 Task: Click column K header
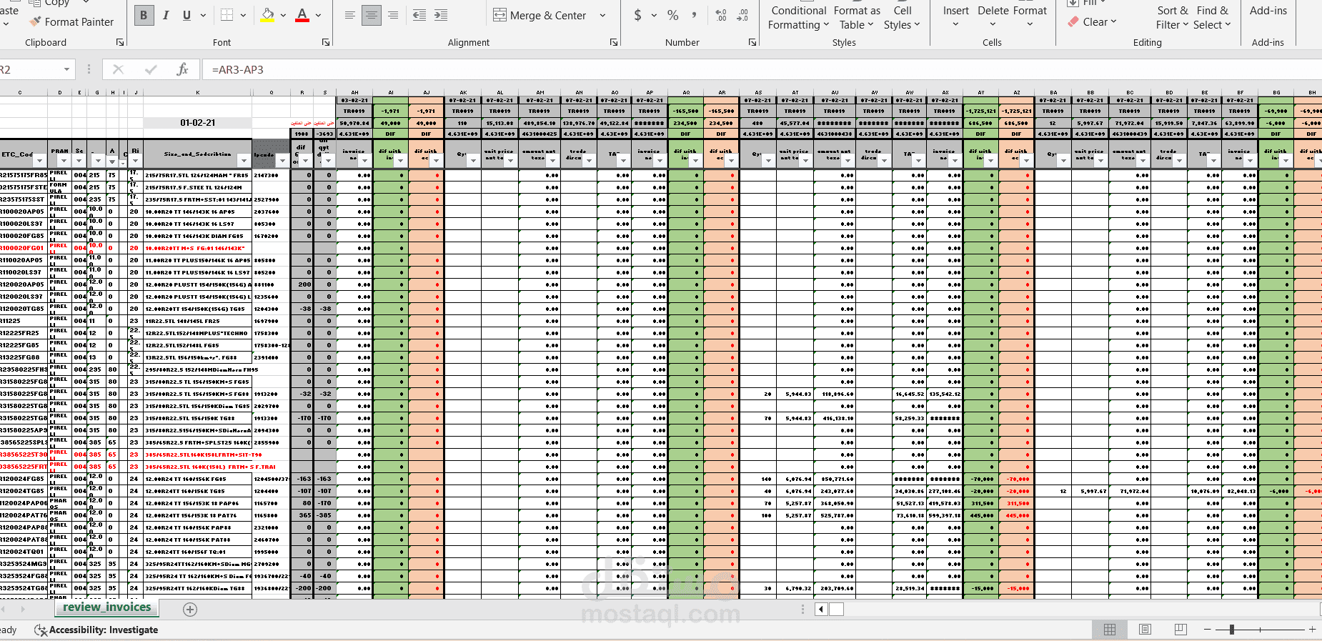tap(198, 93)
